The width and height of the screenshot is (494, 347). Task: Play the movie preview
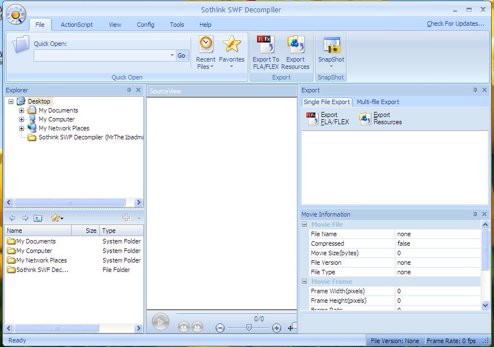click(x=160, y=322)
